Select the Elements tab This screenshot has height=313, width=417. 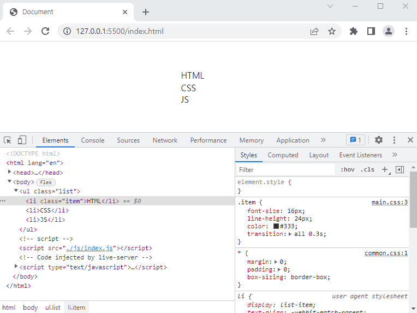[55, 140]
